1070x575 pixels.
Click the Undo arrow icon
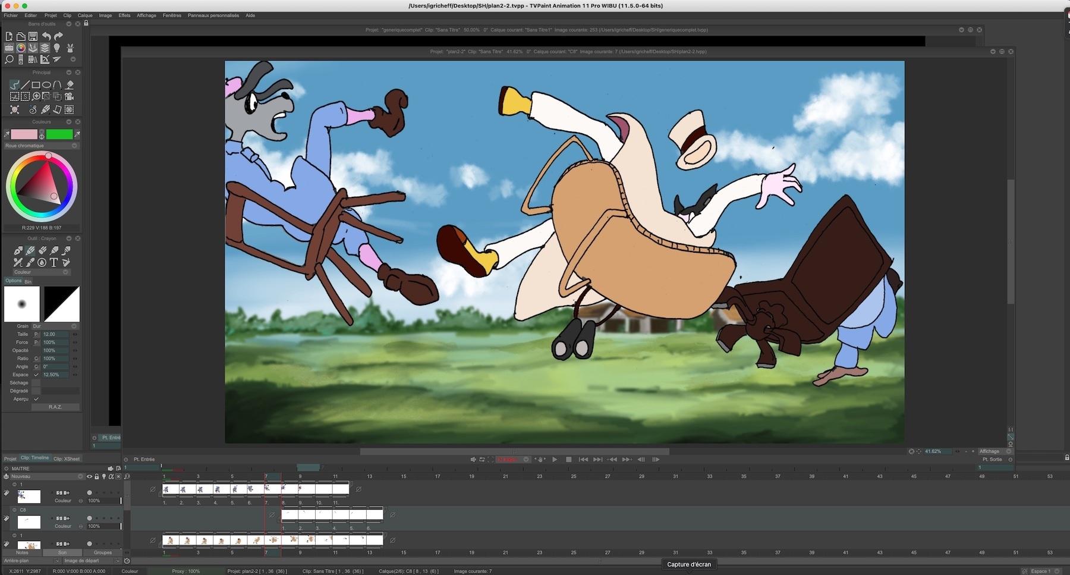pos(46,36)
